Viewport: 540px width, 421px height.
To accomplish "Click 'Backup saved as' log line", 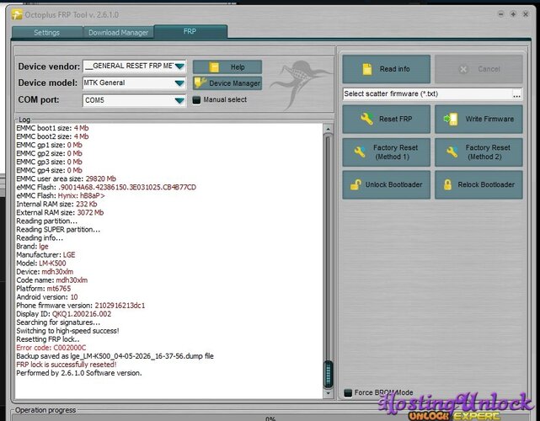I will 115,356.
